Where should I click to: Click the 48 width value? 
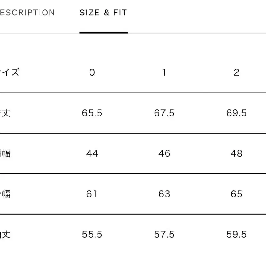point(236,153)
